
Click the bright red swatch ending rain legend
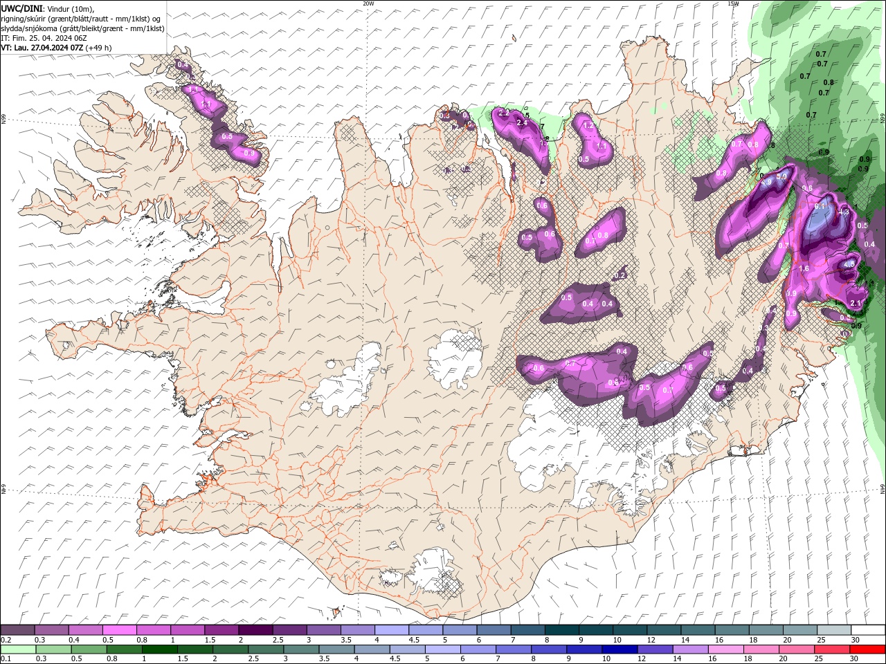coord(866,649)
